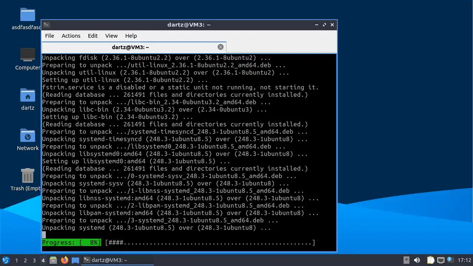The image size is (473, 266).
Task: Open the clipboard manager tray icon
Action: 431,260
